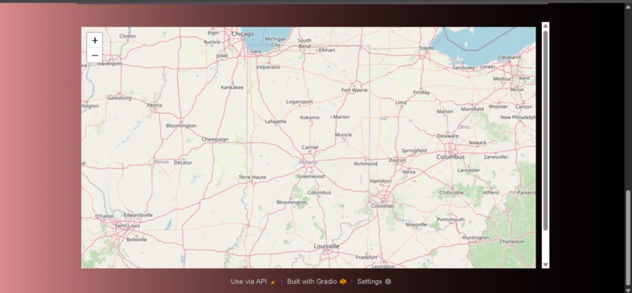The width and height of the screenshot is (632, 293).
Task: Click the Fort Wayne label on the map
Action: 354,90
